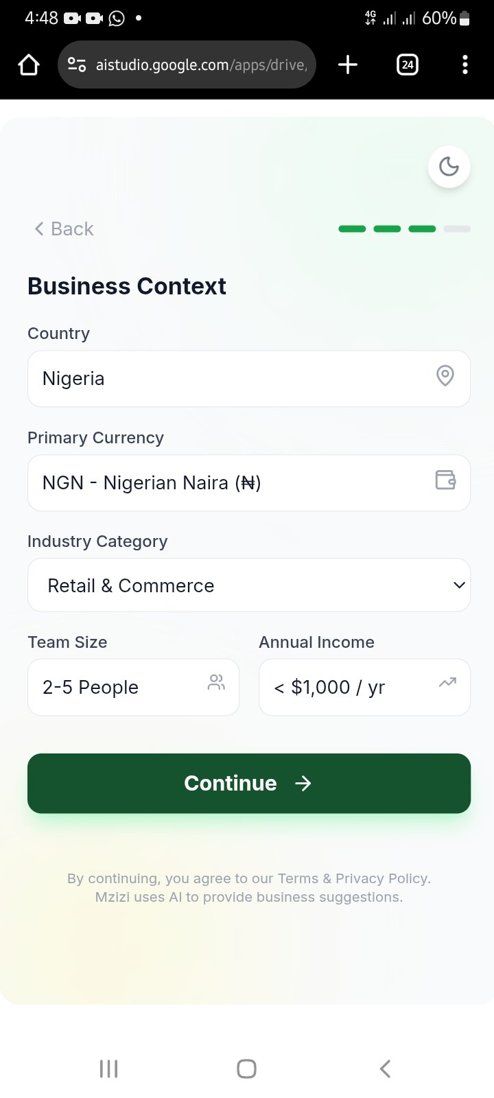
Task: Tap the Android recent apps navigation button
Action: click(x=109, y=1068)
